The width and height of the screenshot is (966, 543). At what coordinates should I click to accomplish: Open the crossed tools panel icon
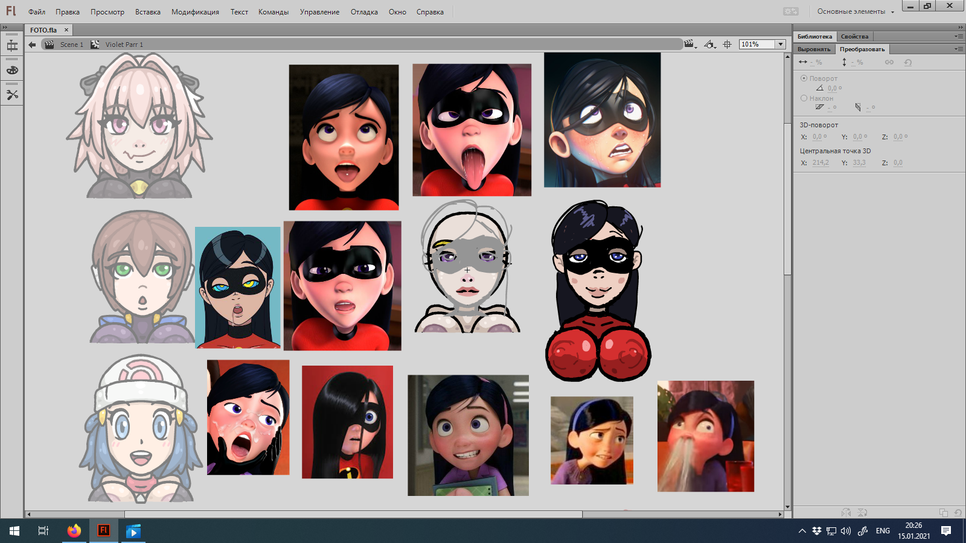[x=12, y=95]
